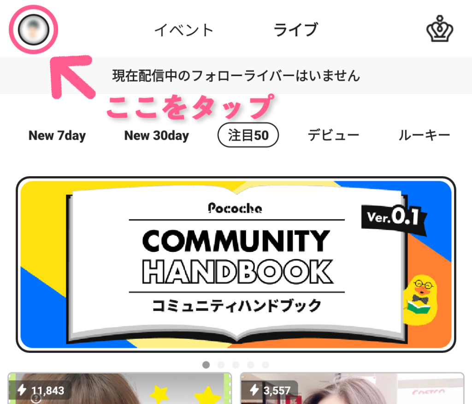The width and height of the screenshot is (472, 404).
Task: Select the 注目50 filter pill
Action: tap(248, 135)
